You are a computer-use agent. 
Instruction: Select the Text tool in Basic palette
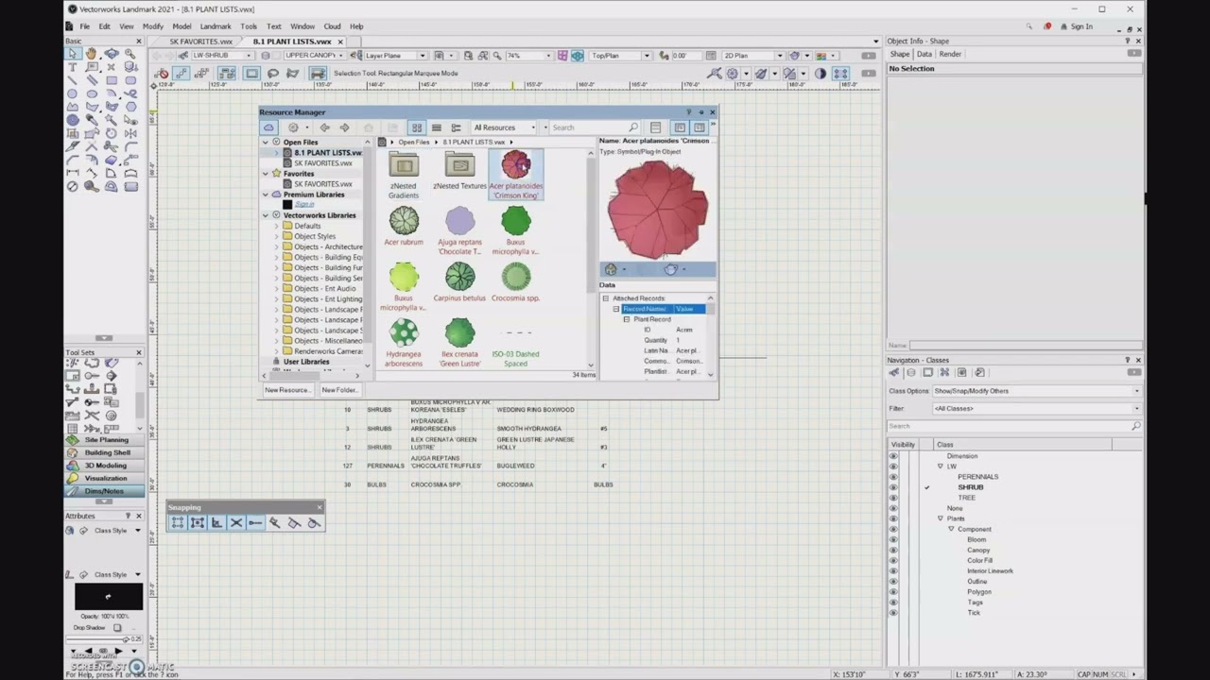(x=73, y=68)
